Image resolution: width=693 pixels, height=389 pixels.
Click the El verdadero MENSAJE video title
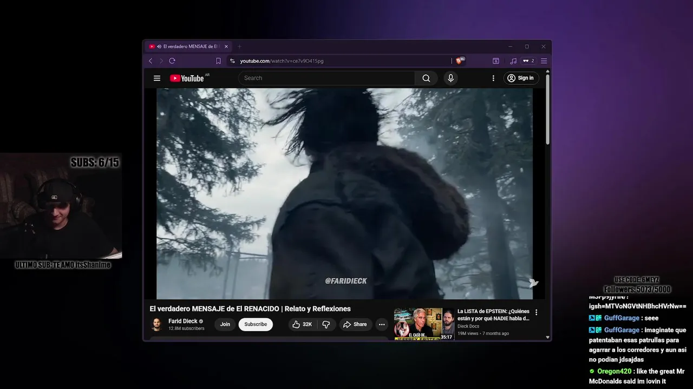point(250,309)
